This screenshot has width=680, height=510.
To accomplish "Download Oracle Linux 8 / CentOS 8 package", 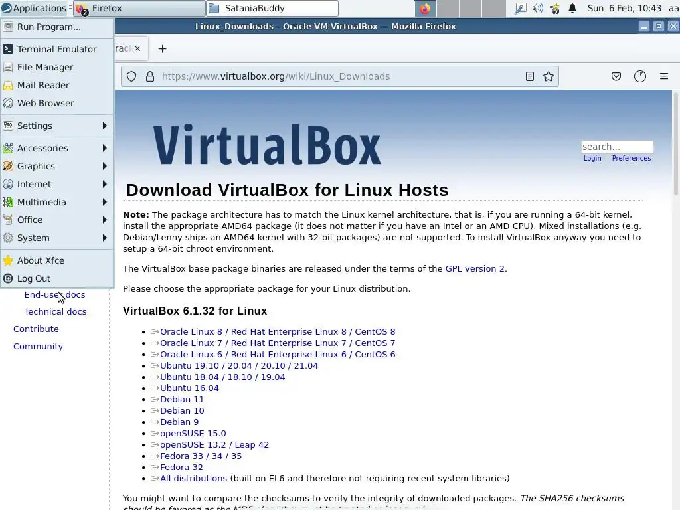I will 278,332.
